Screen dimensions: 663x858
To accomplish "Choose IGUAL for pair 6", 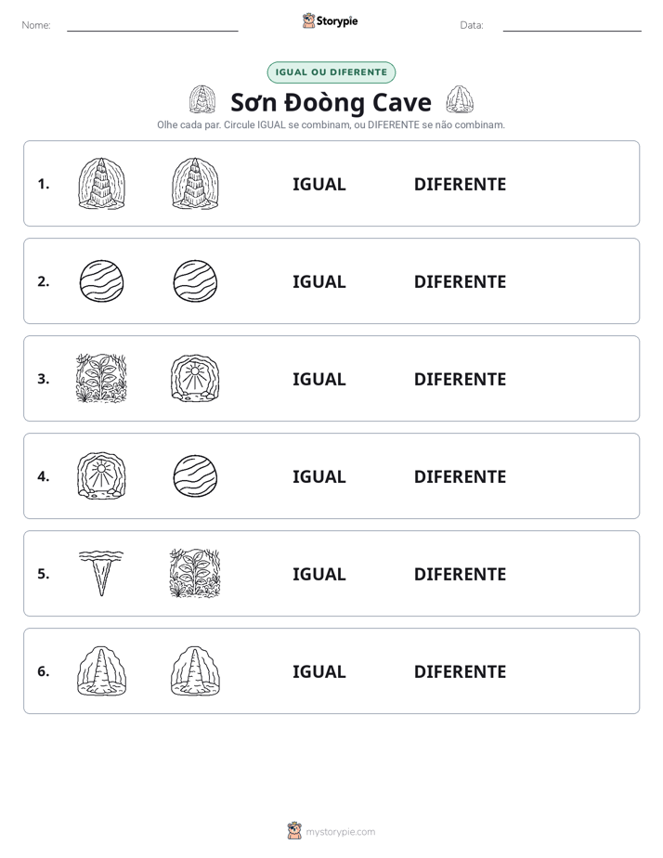I will point(318,671).
